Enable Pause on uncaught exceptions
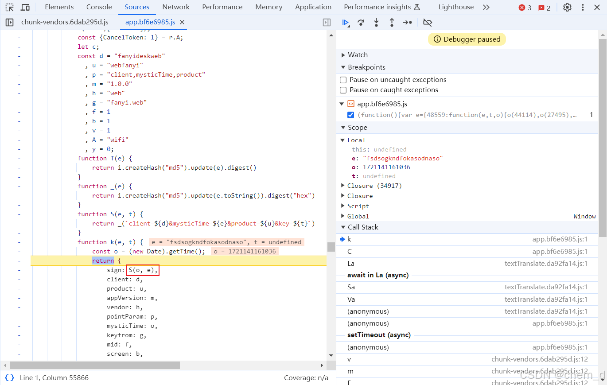Viewport: 607px width, 385px height. click(343, 80)
